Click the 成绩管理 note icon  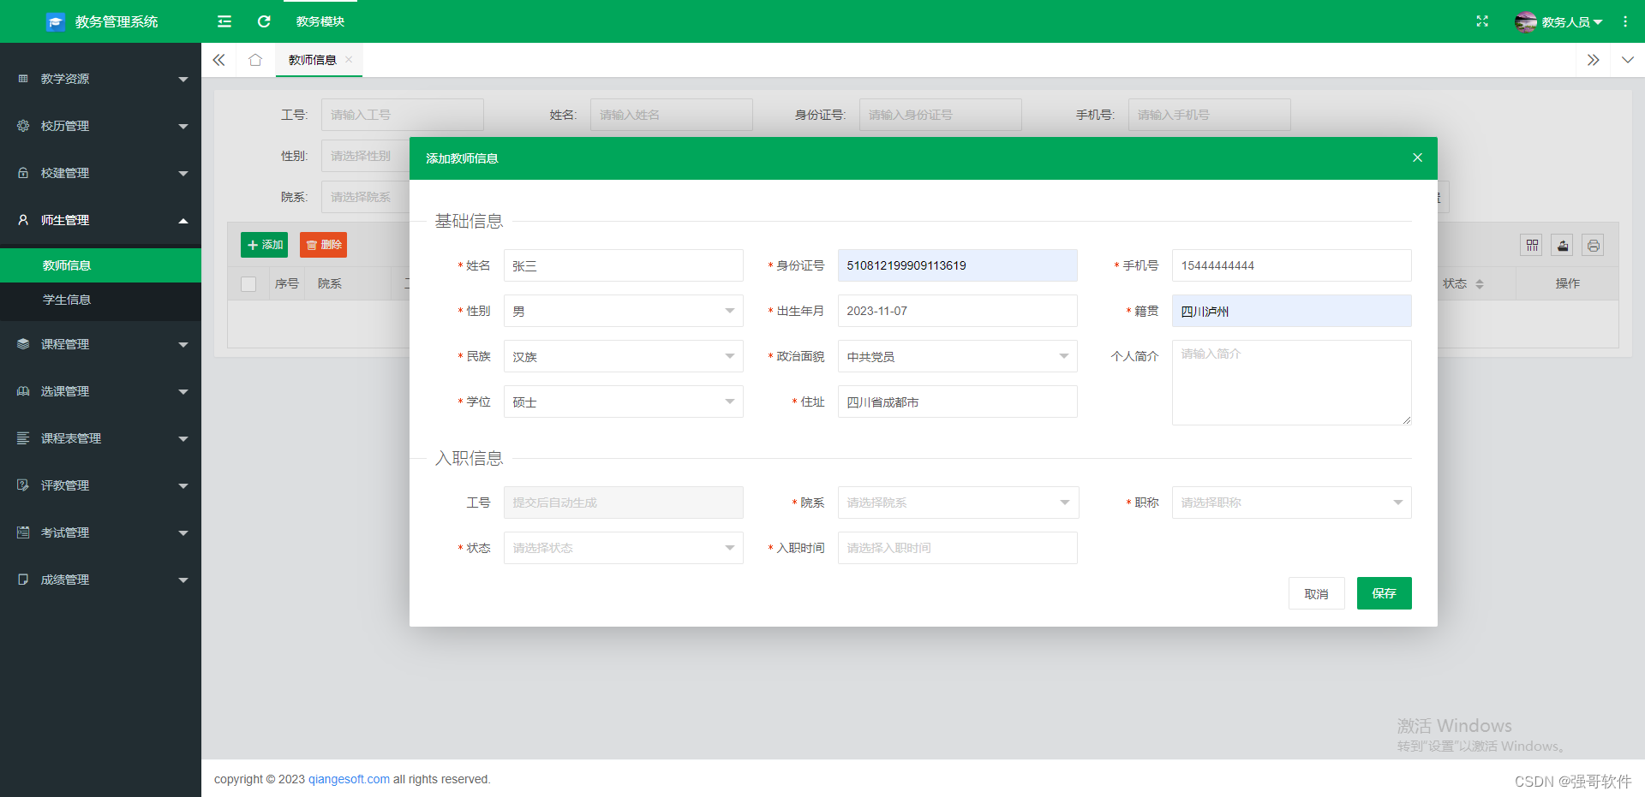click(x=23, y=580)
